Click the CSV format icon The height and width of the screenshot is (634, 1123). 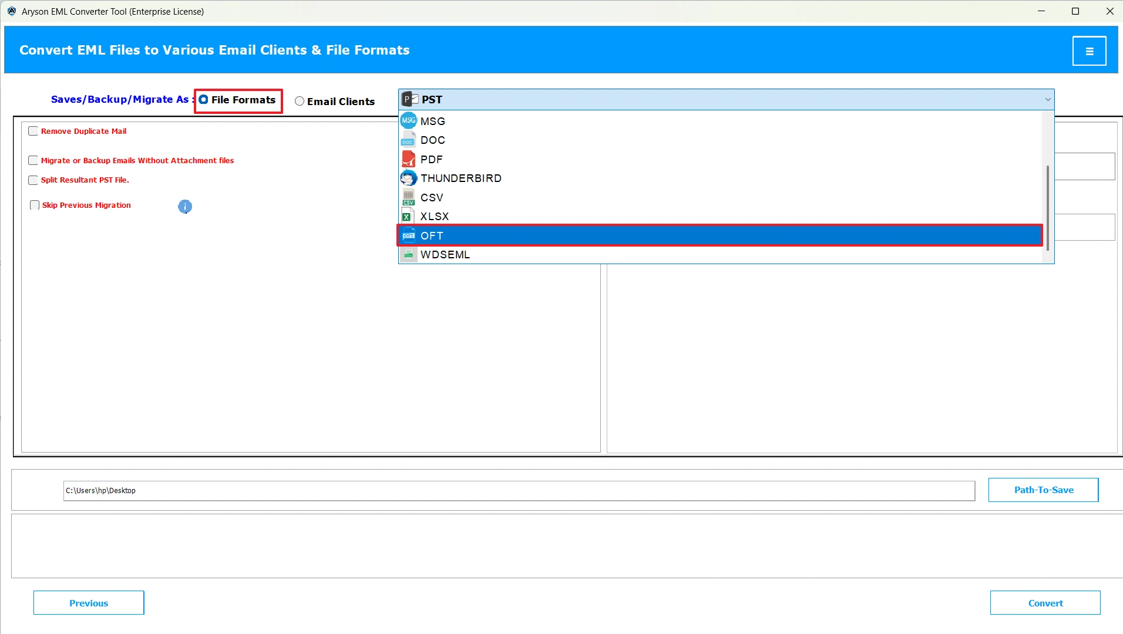[409, 197]
